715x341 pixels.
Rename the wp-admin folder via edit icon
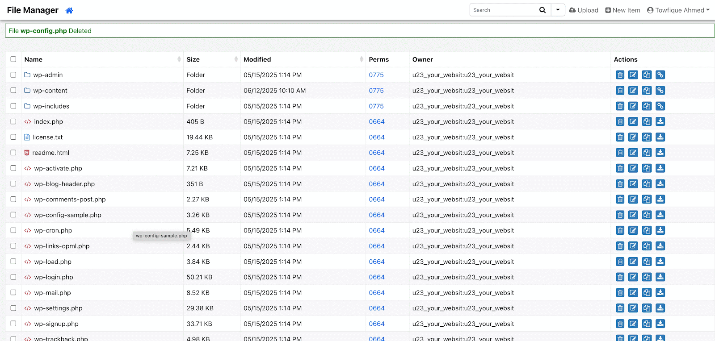point(633,75)
